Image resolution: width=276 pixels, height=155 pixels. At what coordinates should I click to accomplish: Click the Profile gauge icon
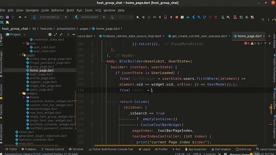(x=154, y=17)
